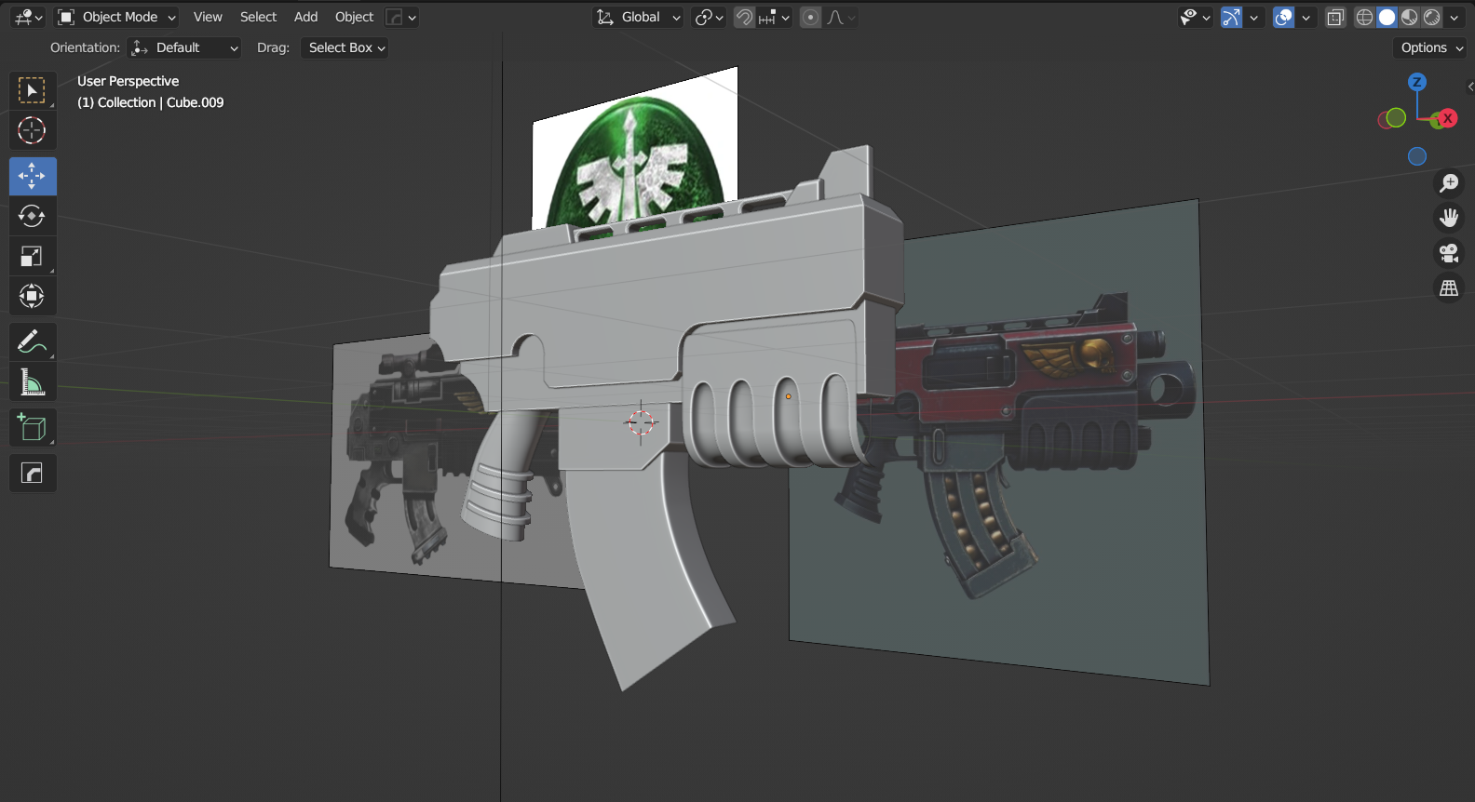Open the transform pivot point selector

coord(710,17)
